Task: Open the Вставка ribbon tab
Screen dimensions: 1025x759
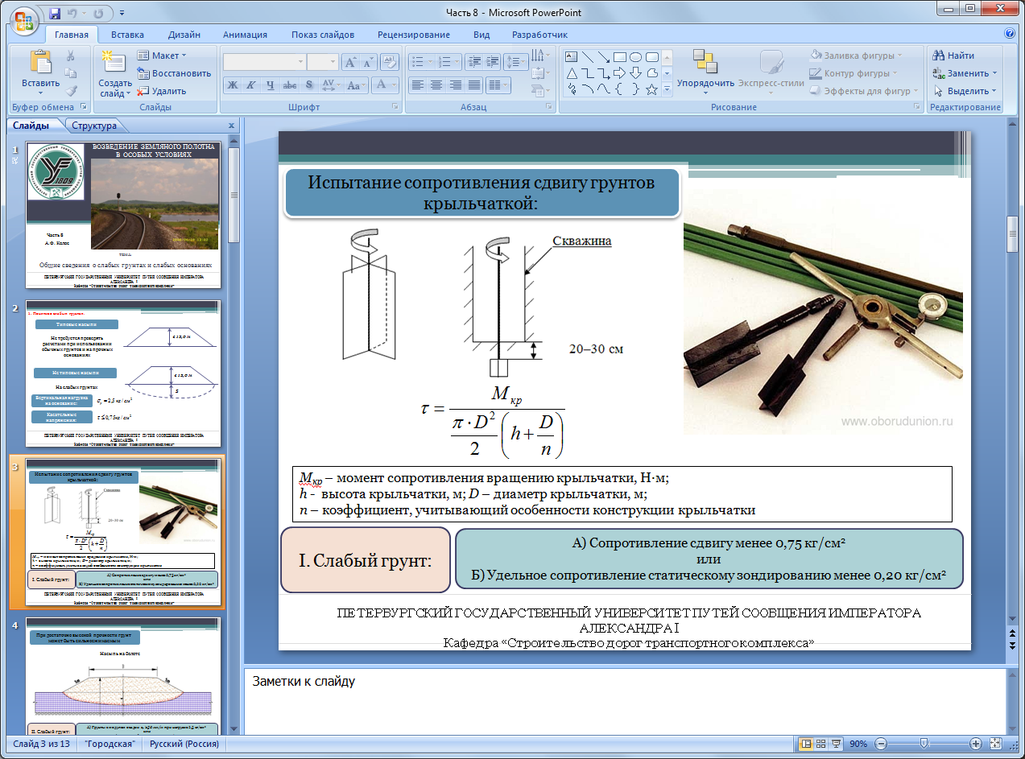Action: (x=128, y=35)
